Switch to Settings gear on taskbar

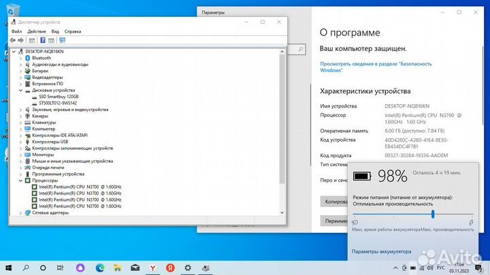[188, 268]
